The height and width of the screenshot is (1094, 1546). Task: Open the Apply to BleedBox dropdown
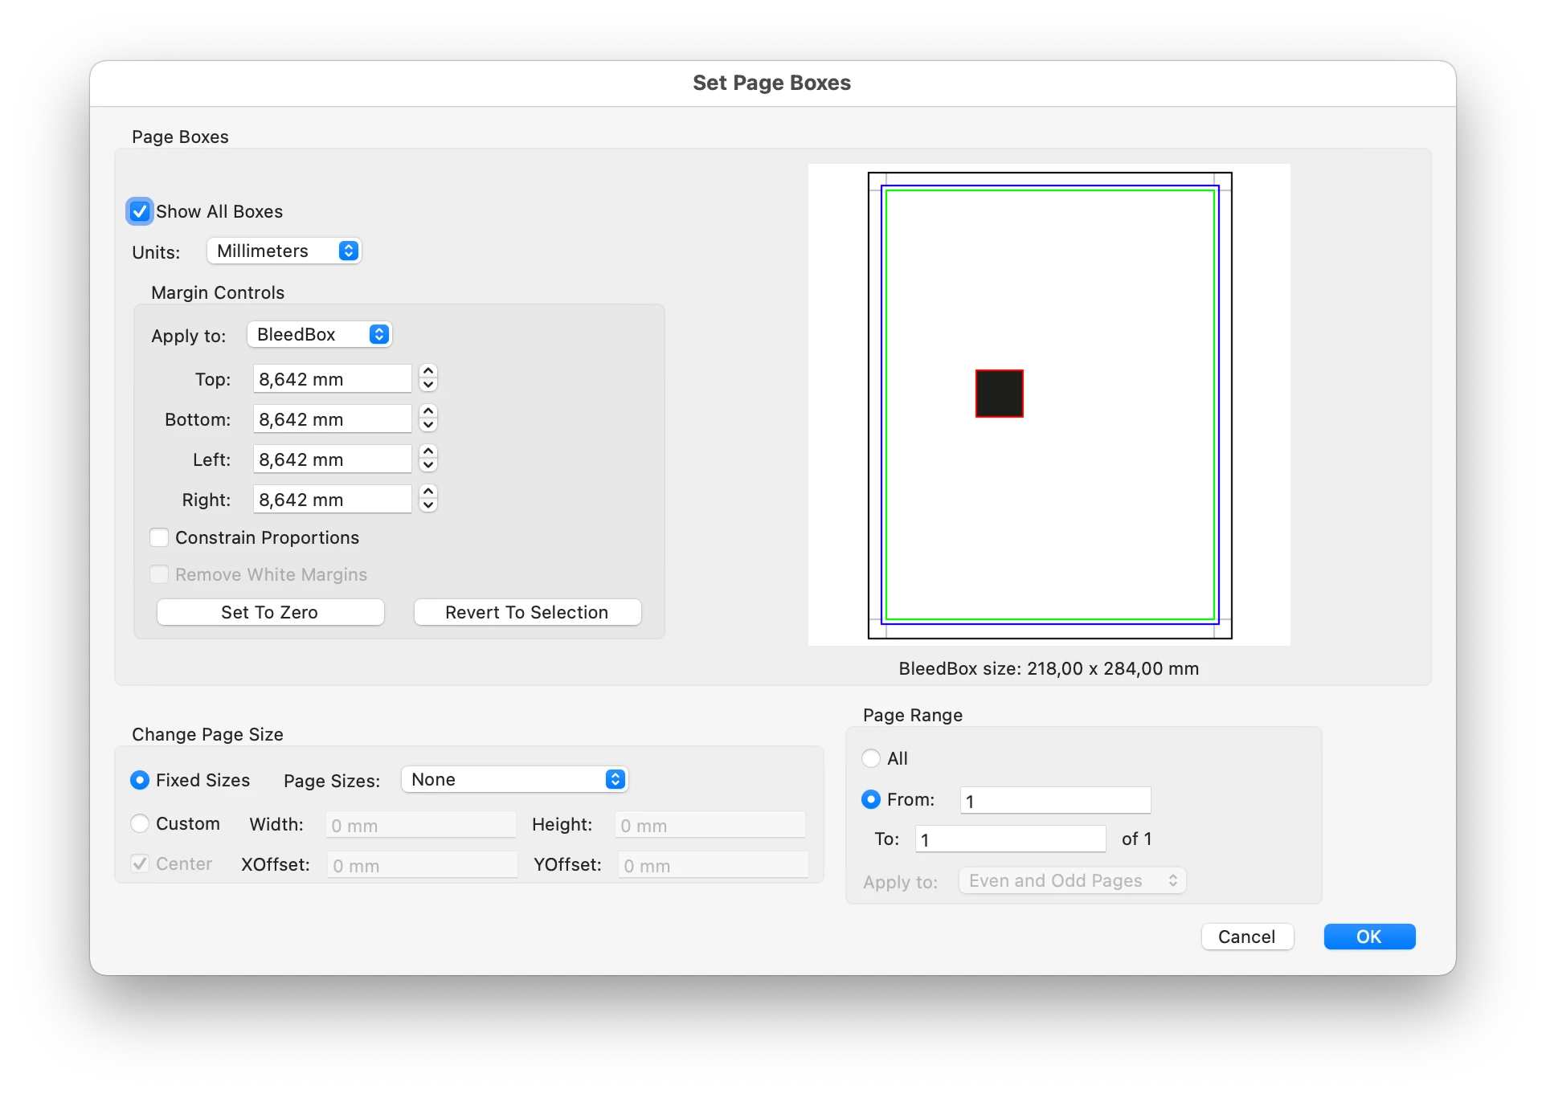pyautogui.click(x=320, y=334)
